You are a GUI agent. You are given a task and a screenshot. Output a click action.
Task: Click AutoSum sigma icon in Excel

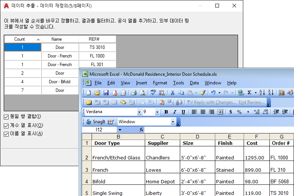click(249, 93)
